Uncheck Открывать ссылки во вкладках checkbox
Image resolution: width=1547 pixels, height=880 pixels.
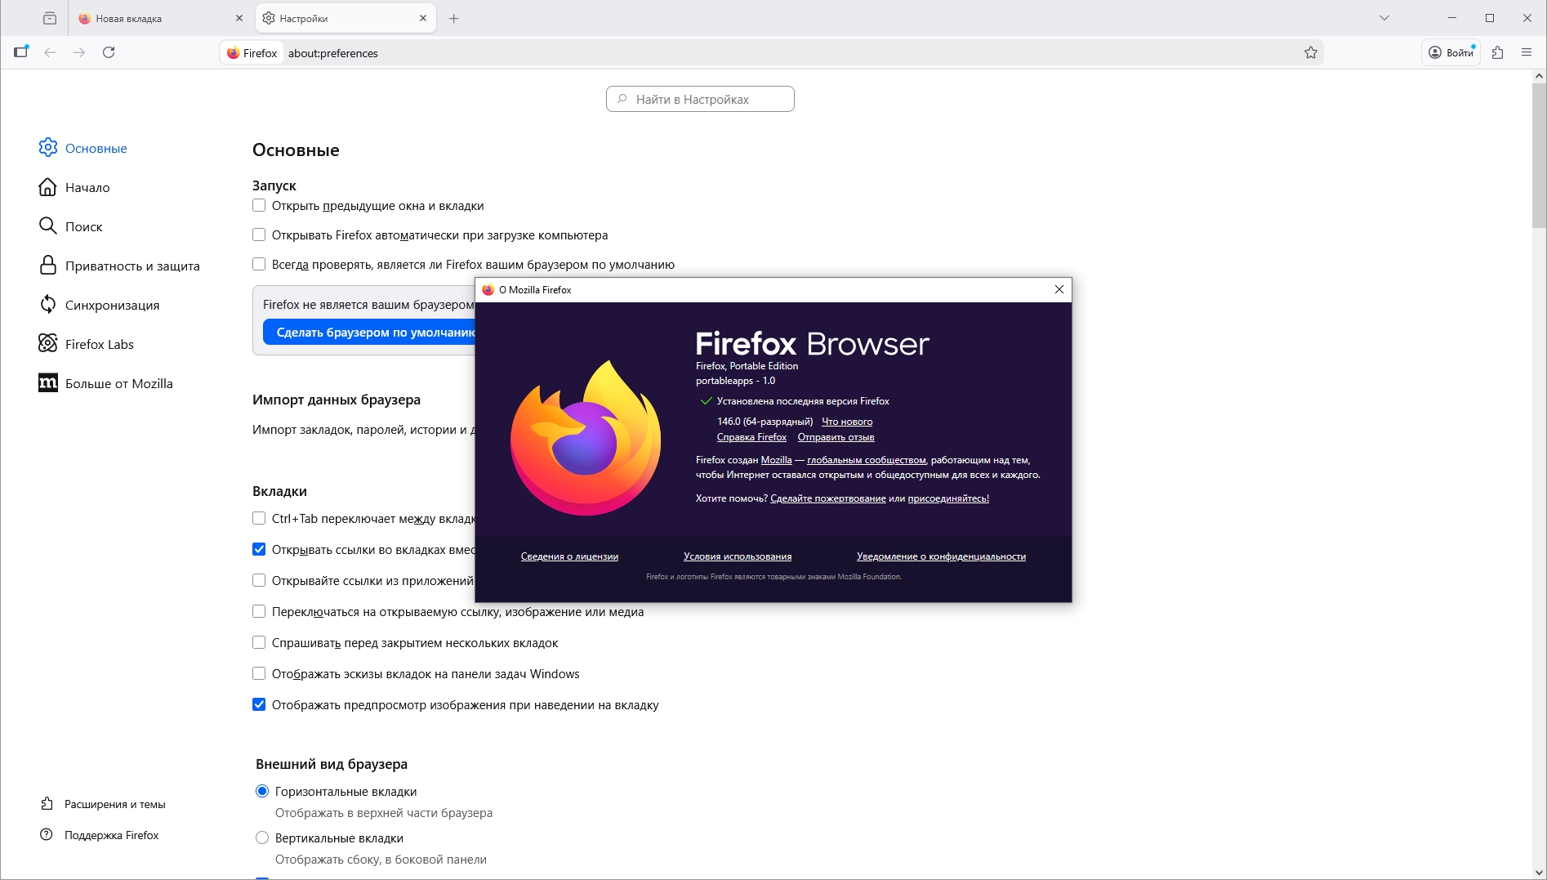click(x=259, y=550)
